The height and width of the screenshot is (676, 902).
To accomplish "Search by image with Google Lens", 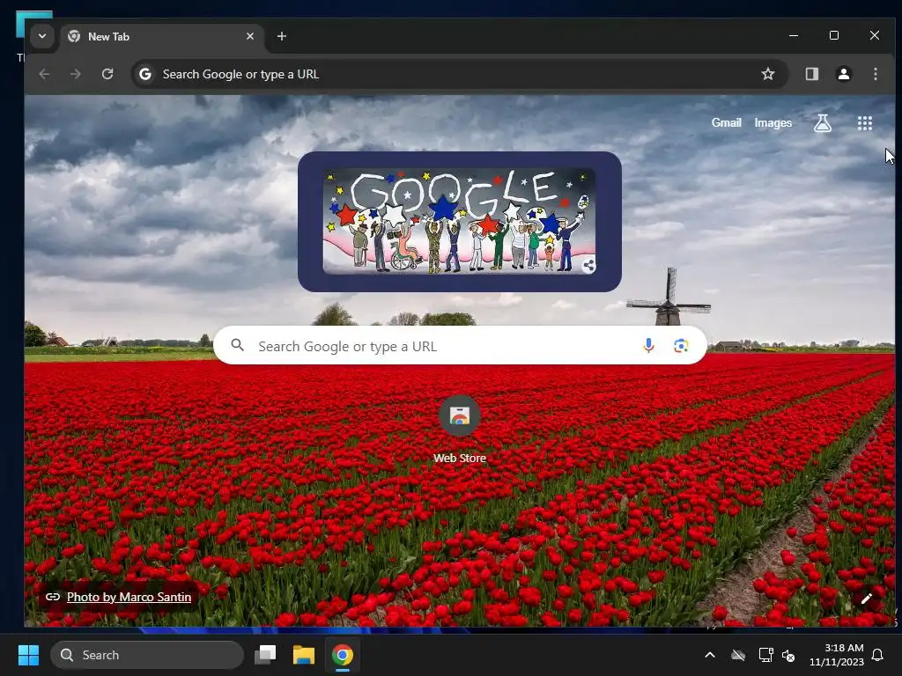I will click(681, 345).
